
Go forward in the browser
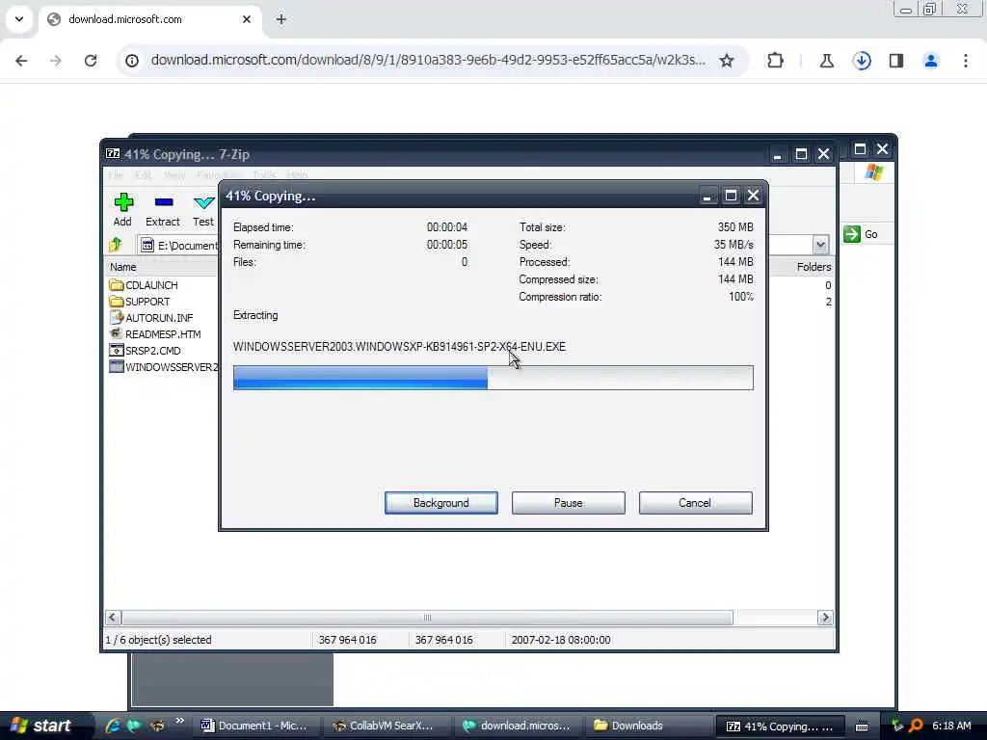56,61
